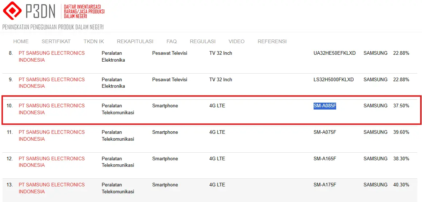Click model number UA32HE50EFKLXD
Screen dimensions: 422x202
335,53
